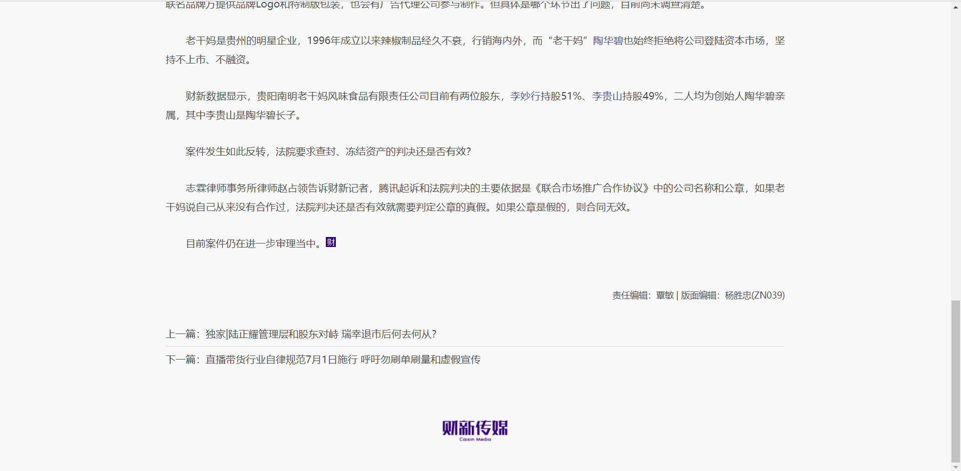Open previous article about 陆正耀 and 瑞幸退市
The height and width of the screenshot is (471, 961).
(x=321, y=334)
